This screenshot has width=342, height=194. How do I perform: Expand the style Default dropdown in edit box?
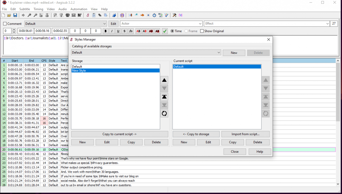coord(105,24)
